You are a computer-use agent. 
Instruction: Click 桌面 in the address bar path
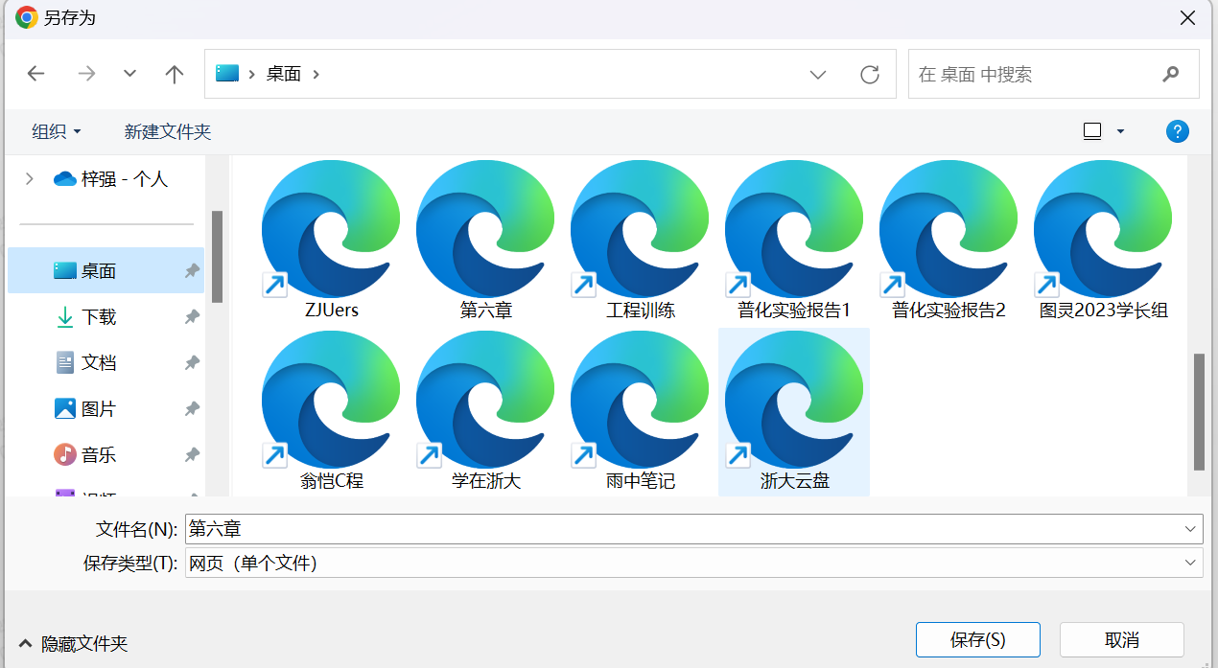click(x=284, y=74)
